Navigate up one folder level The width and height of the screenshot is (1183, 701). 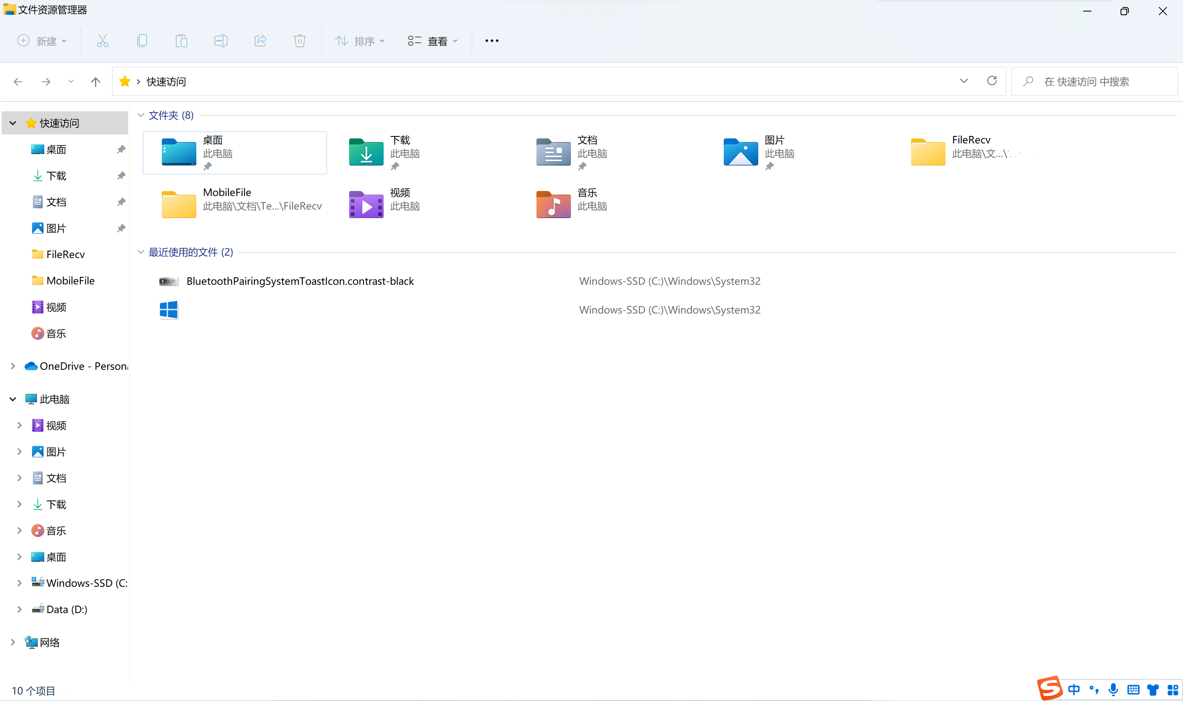pyautogui.click(x=95, y=82)
